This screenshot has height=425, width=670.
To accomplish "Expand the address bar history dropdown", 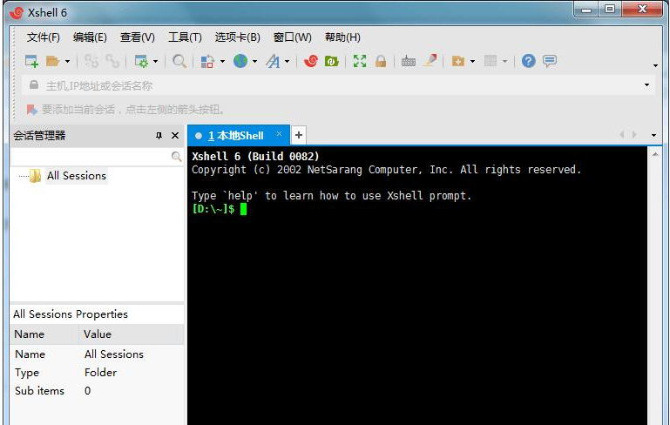I will (x=647, y=85).
